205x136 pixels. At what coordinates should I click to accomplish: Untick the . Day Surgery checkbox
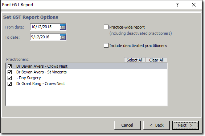pyautogui.click(x=9, y=78)
